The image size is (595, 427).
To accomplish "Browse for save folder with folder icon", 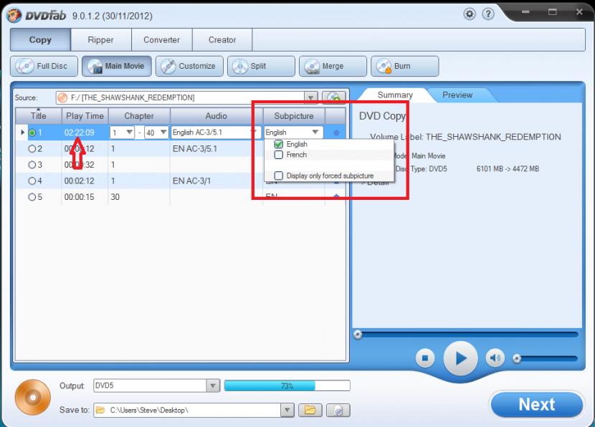I will click(310, 410).
